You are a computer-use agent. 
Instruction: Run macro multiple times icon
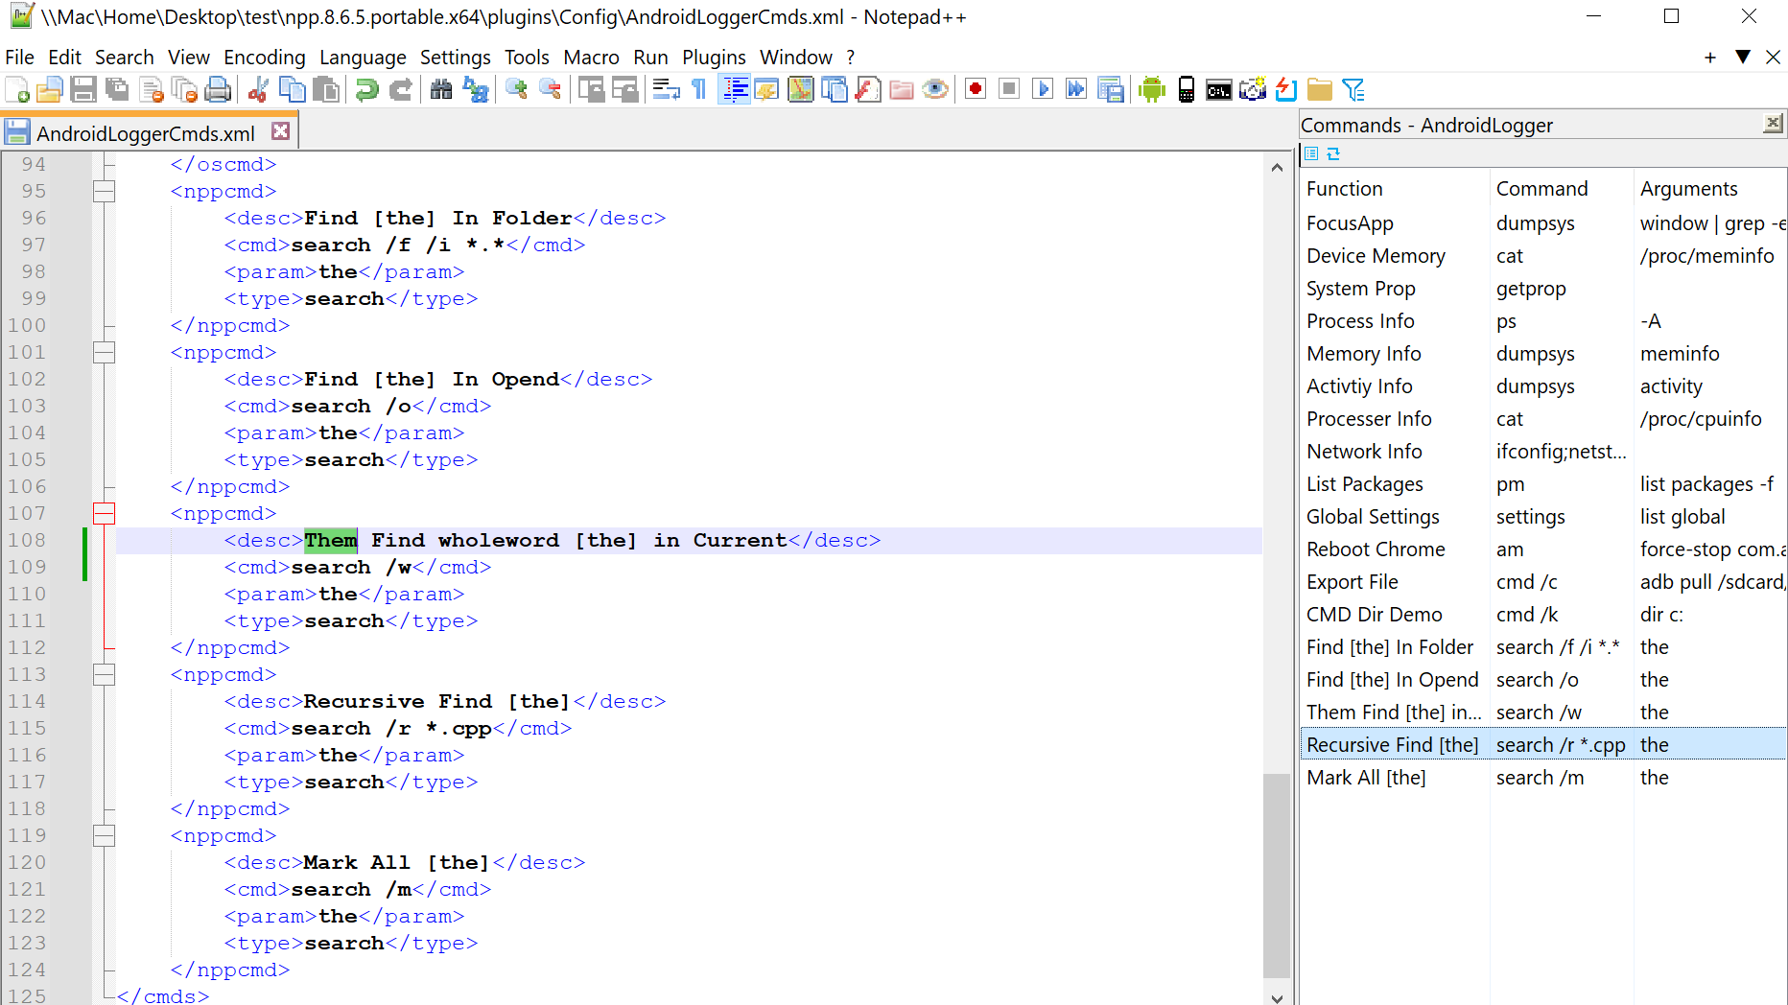1076,90
